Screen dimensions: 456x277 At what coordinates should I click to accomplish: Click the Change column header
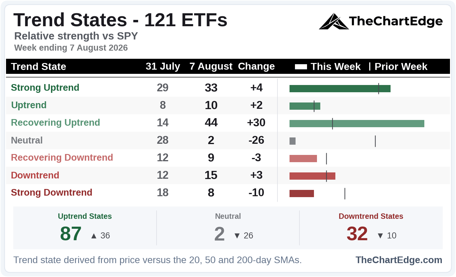[x=256, y=66]
